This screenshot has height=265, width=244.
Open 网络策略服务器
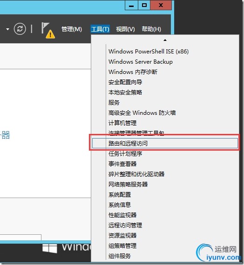click(128, 184)
